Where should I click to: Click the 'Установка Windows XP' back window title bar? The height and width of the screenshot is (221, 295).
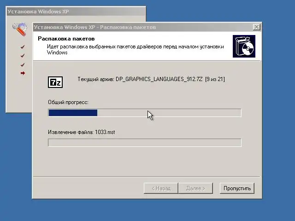pyautogui.click(x=76, y=12)
